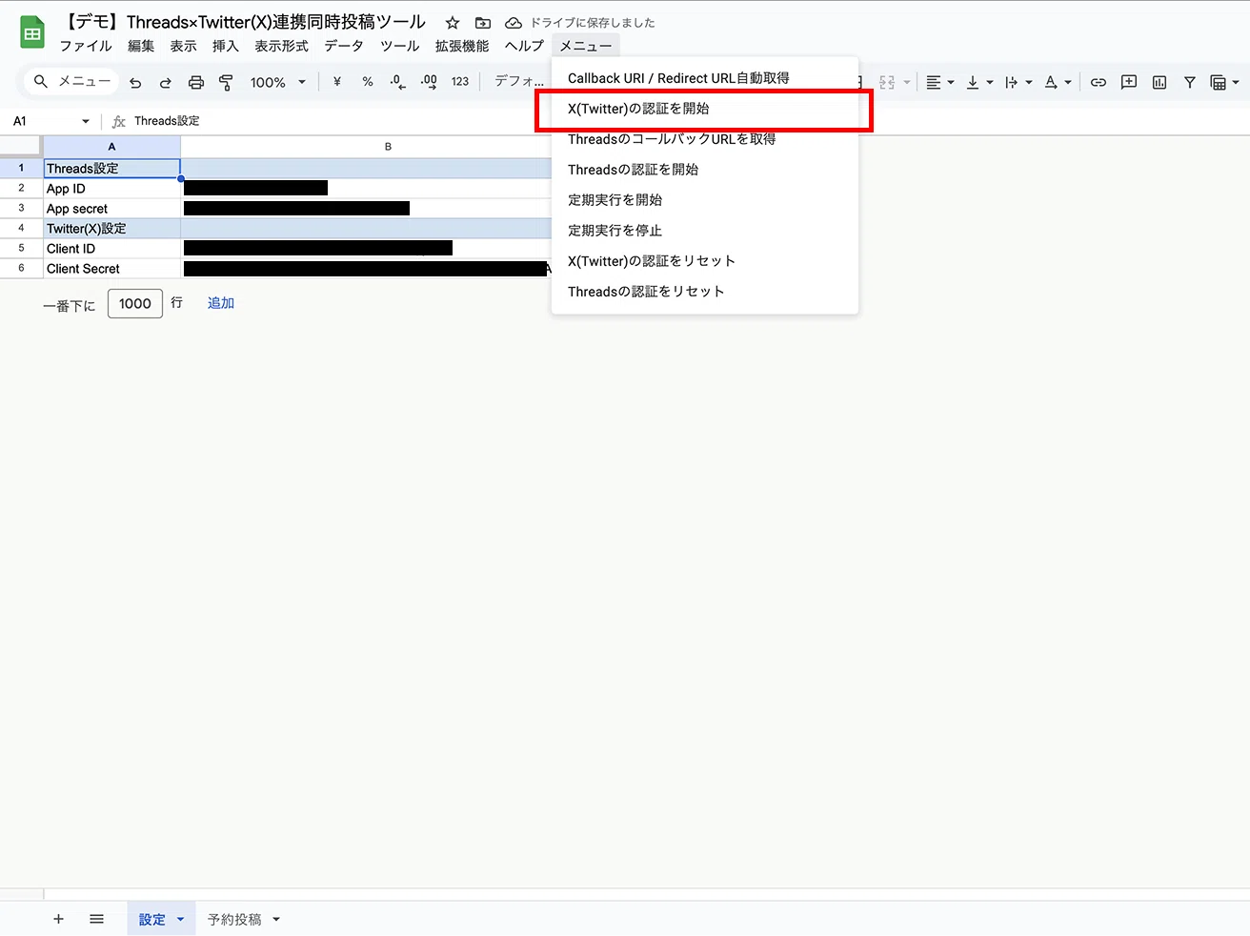Choose ThreadsのコールバックURLを取得
This screenshot has width=1250, height=936.
click(x=705, y=139)
